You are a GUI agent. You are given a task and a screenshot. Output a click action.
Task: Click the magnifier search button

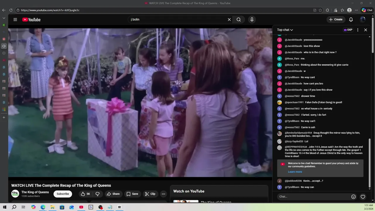click(239, 20)
